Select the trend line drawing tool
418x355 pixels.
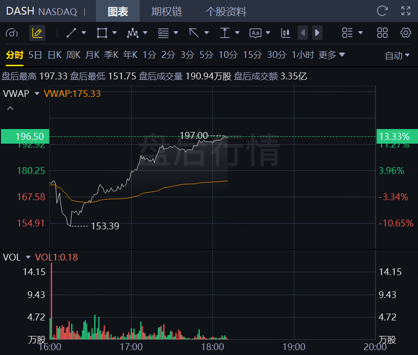tap(72, 33)
